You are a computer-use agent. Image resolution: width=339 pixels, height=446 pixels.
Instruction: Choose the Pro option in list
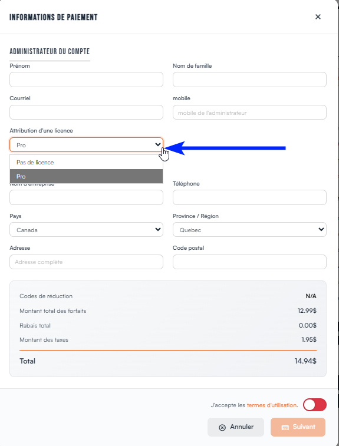coord(86,176)
